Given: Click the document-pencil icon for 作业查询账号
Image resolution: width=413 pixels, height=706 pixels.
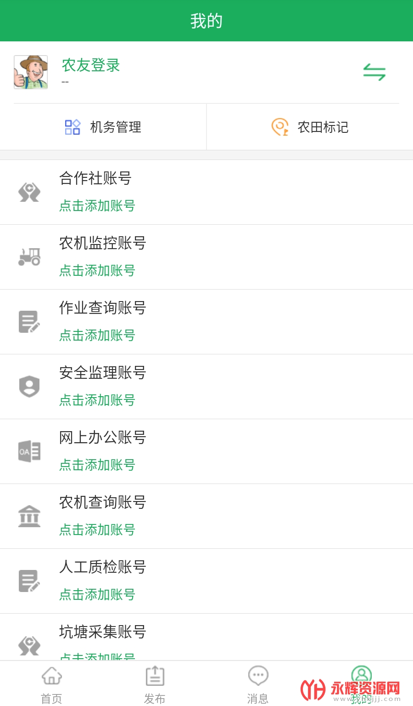Looking at the screenshot, I should (29, 322).
